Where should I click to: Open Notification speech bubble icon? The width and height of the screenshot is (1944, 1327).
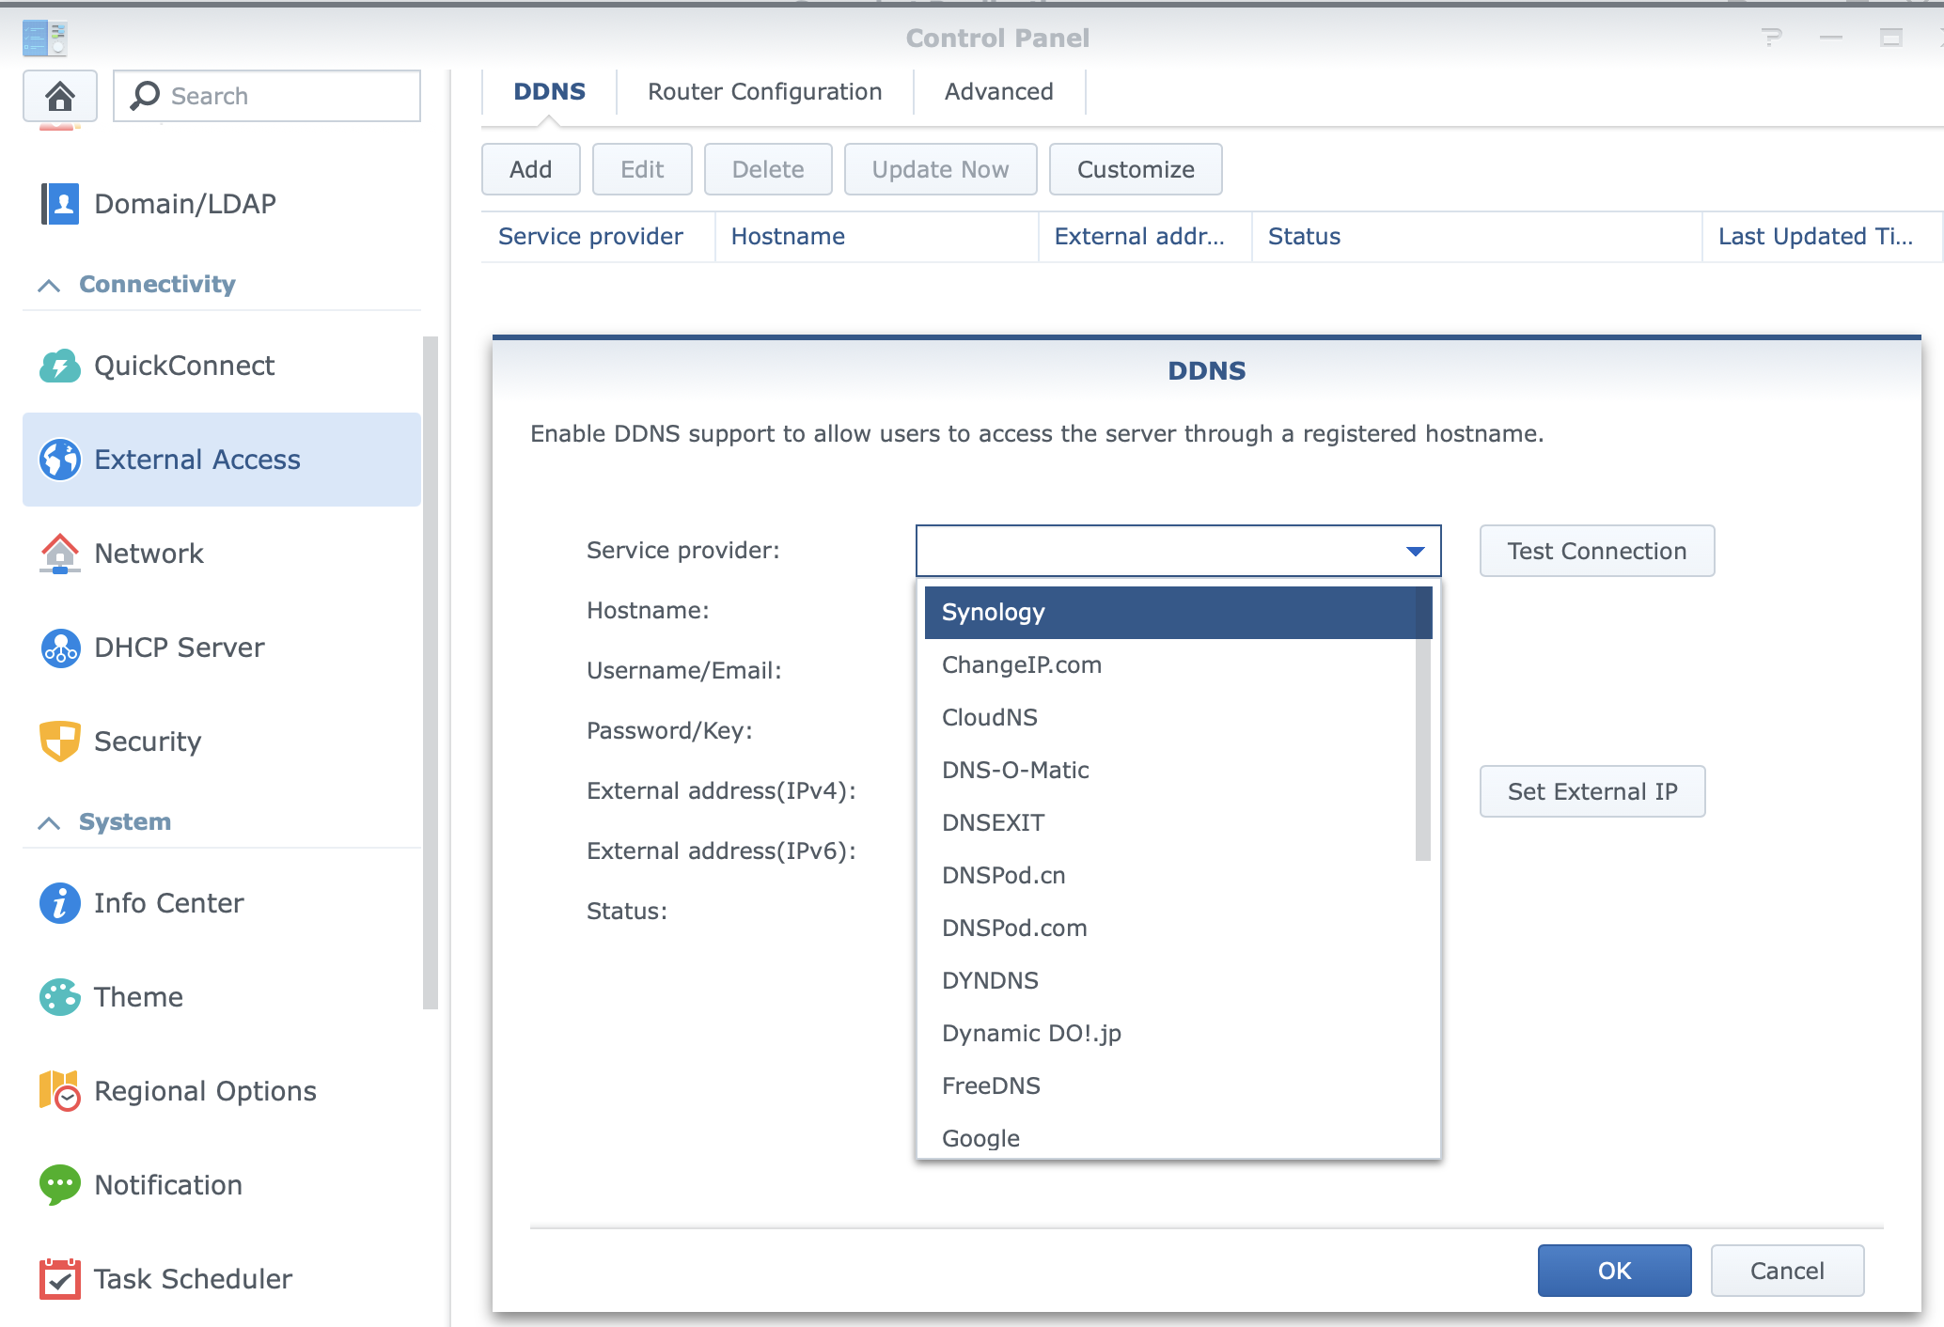tap(60, 1185)
